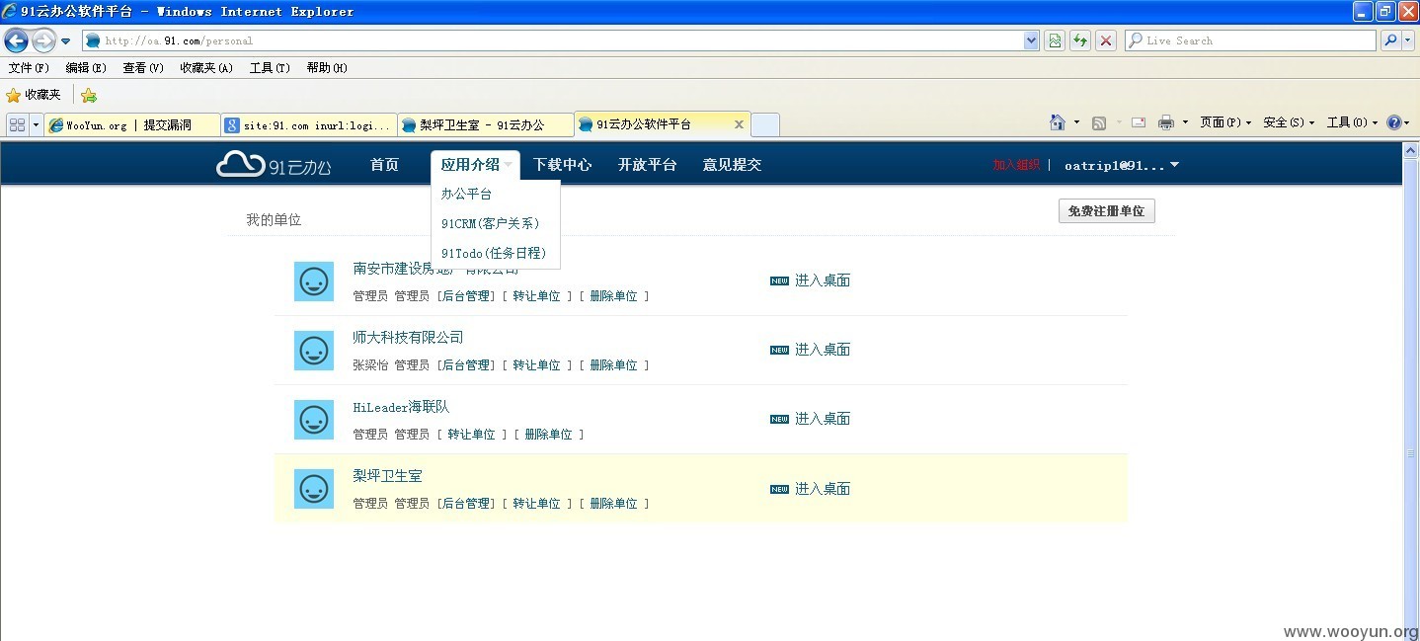Screen dimensions: 1420x641
Task: Click the Read mail envelope icon
Action: 1139,122
